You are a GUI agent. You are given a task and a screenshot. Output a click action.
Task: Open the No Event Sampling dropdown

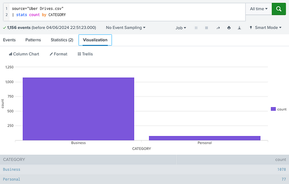126,28
